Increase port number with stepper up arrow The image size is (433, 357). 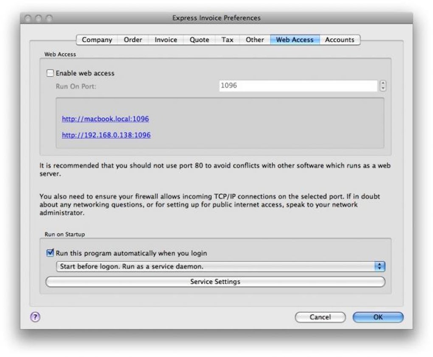[383, 83]
